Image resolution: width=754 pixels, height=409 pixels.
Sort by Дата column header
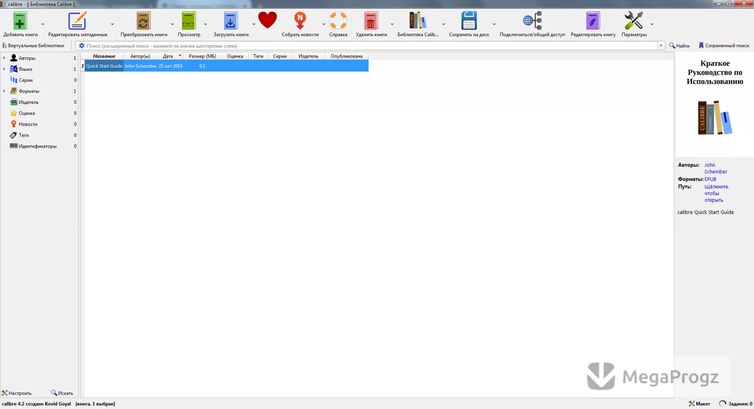click(x=170, y=56)
